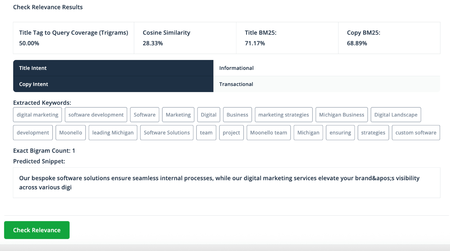
Task: Select the 'Michigan Business' keyword tag
Action: click(x=341, y=115)
